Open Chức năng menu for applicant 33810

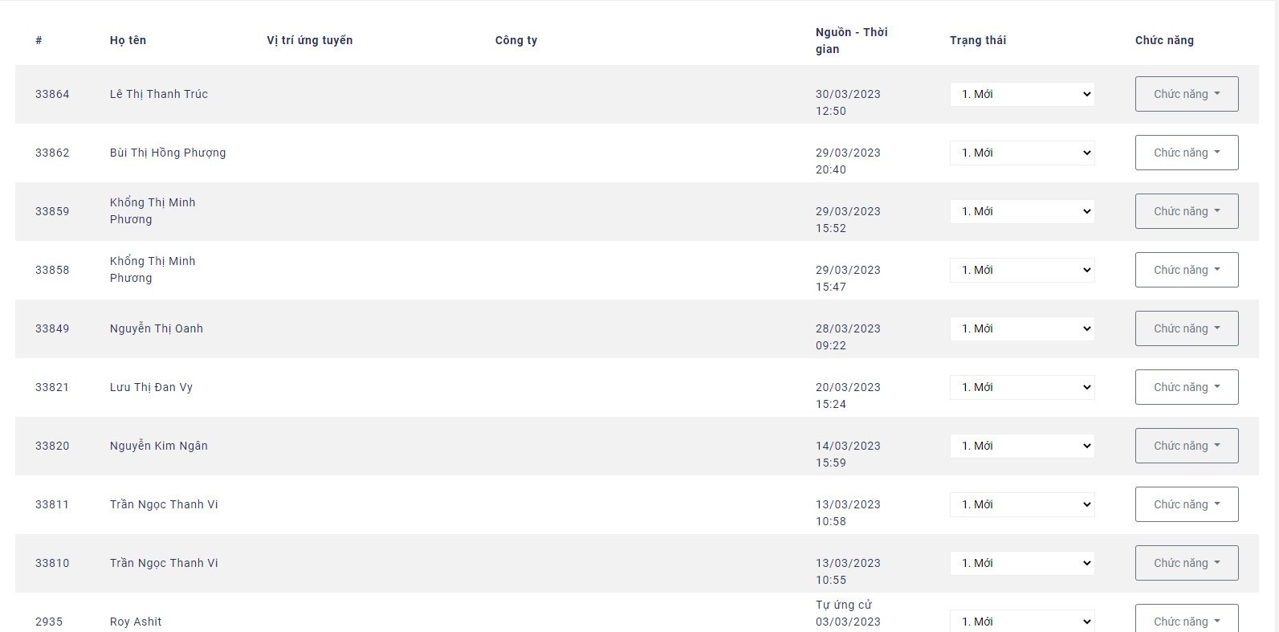(x=1186, y=563)
